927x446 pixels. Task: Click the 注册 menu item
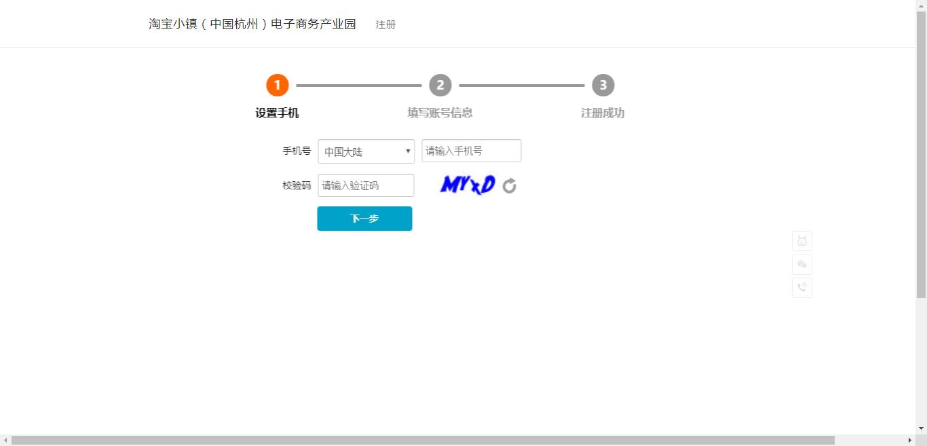tap(385, 24)
